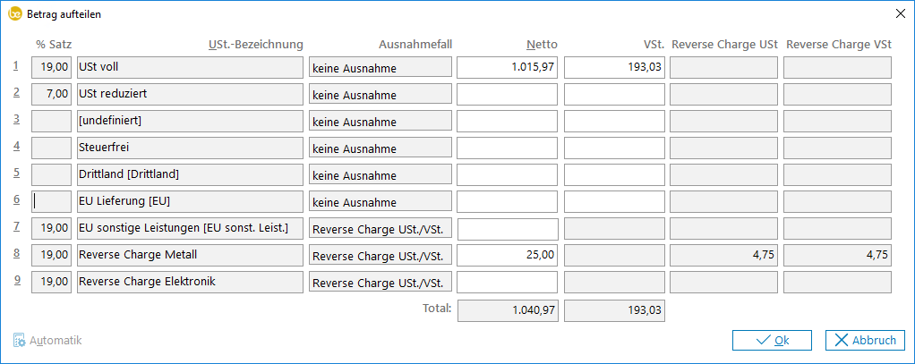Click Netto field for Reverse Charge Elektronik
The height and width of the screenshot is (364, 915).
508,283
